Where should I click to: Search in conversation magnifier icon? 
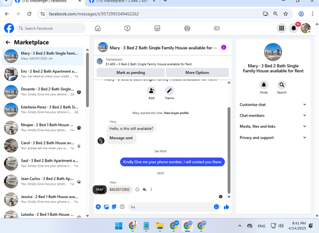point(281,85)
